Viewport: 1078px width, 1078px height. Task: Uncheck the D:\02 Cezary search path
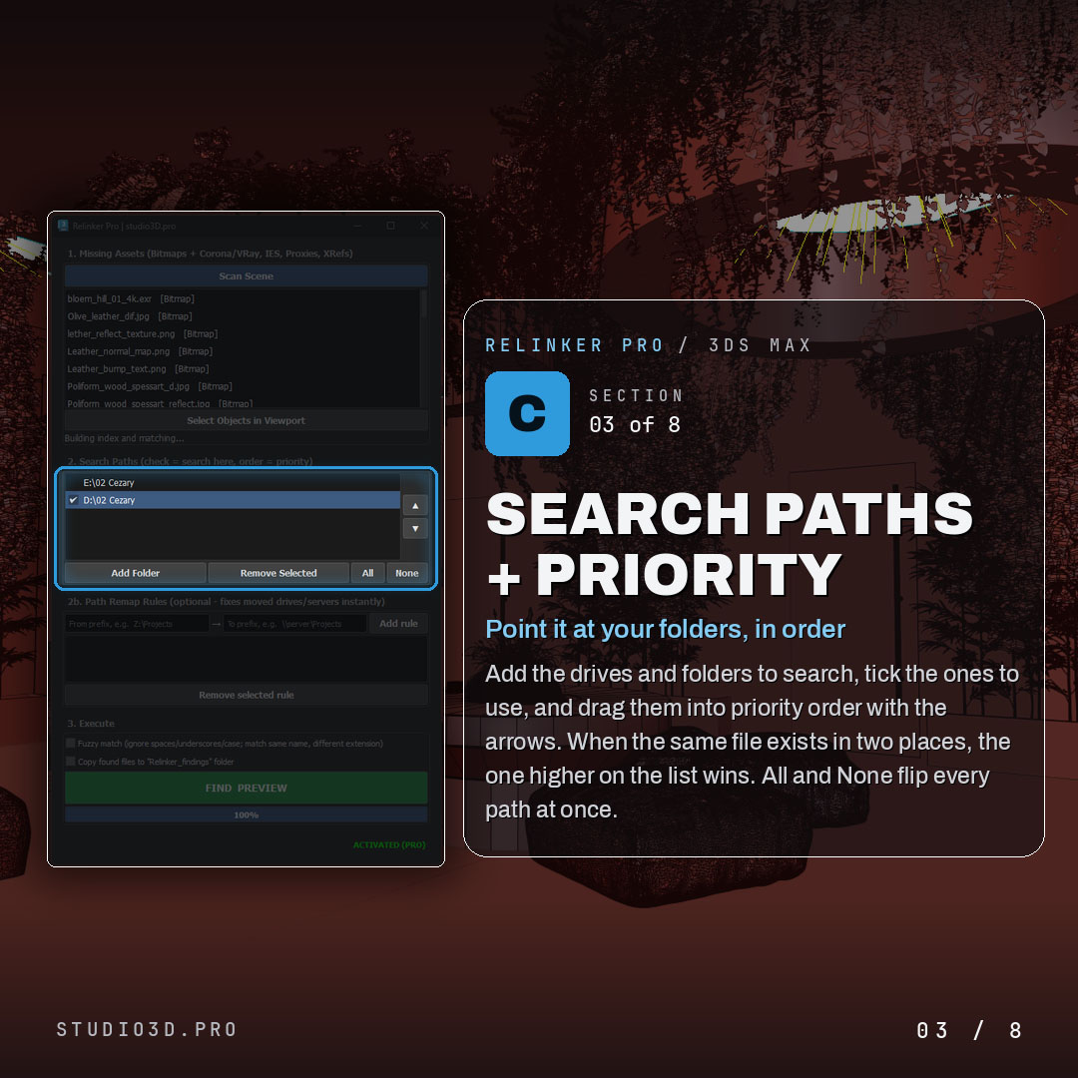pyautogui.click(x=74, y=500)
